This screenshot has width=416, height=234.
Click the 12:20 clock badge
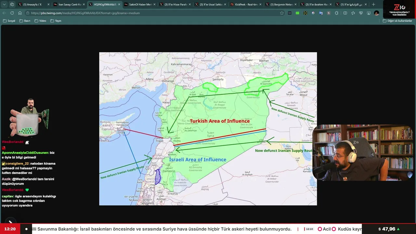pyautogui.click(x=10, y=229)
